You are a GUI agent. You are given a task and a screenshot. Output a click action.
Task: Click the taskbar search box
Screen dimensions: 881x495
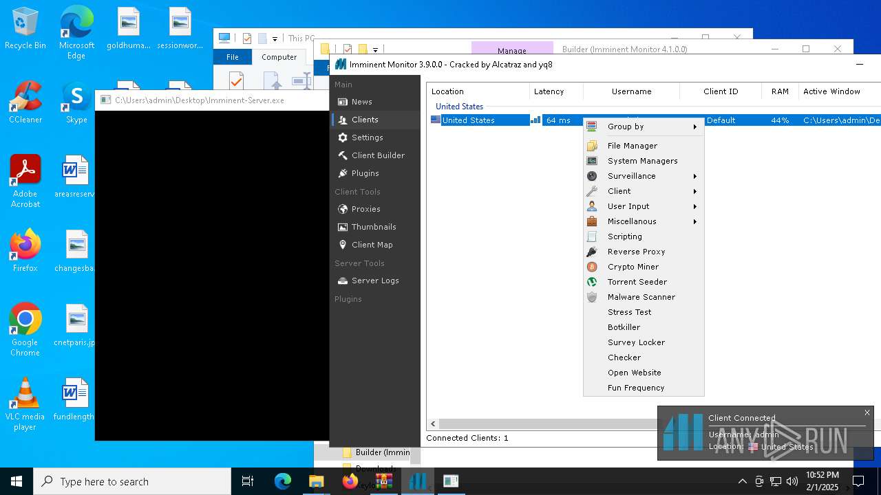click(132, 481)
